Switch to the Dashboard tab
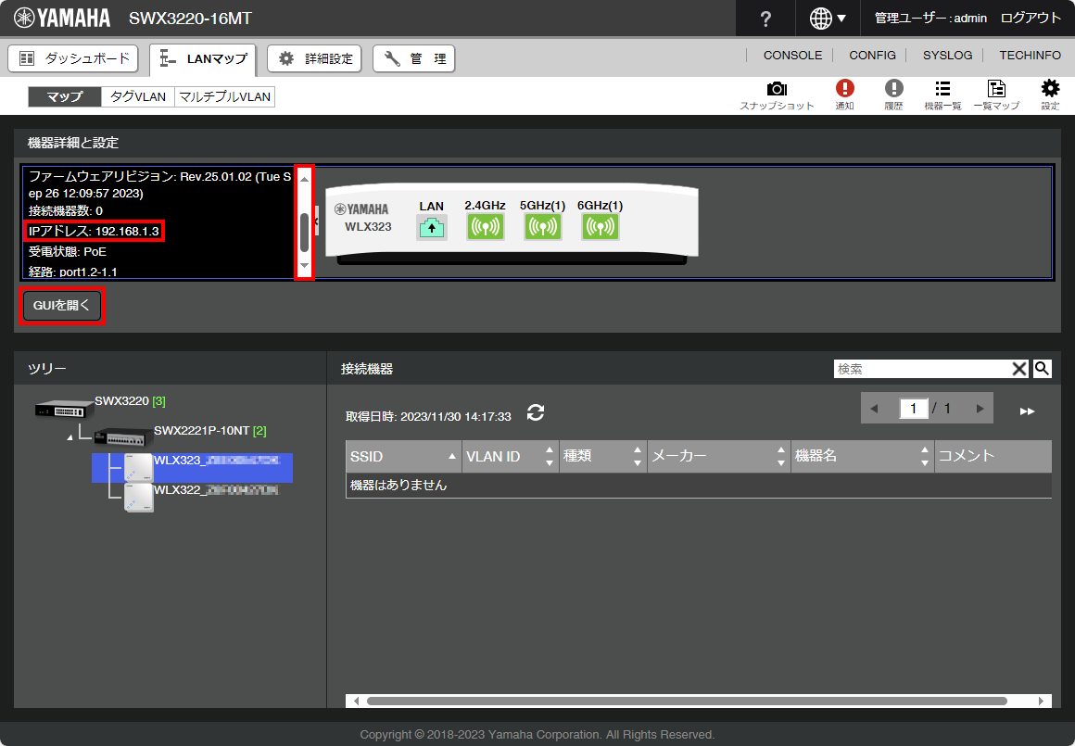Screen dimensions: 1075x746 pos(73,58)
